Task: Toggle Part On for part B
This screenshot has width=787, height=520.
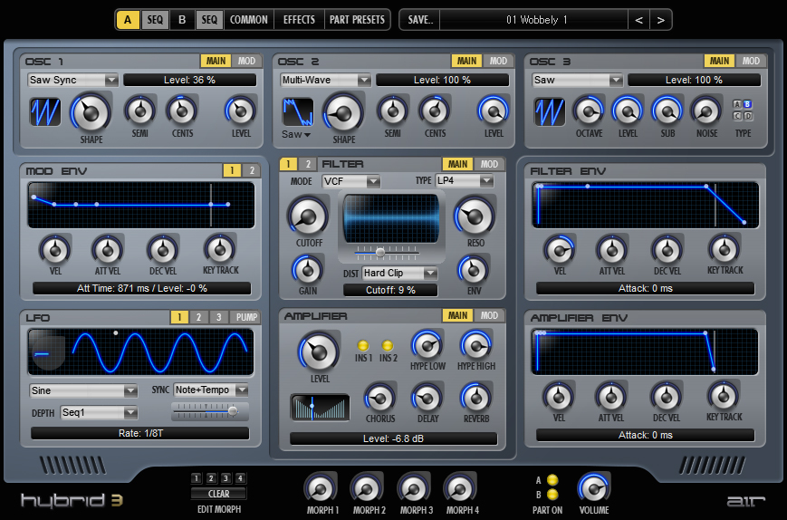Action: [x=552, y=495]
